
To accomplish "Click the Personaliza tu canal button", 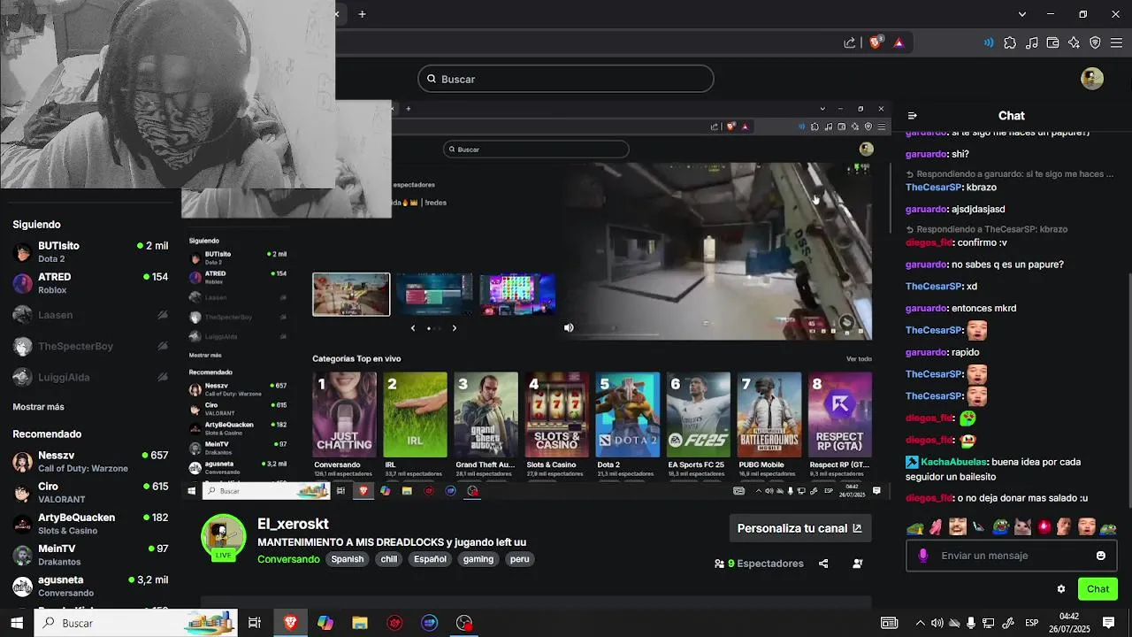I will pyautogui.click(x=799, y=528).
